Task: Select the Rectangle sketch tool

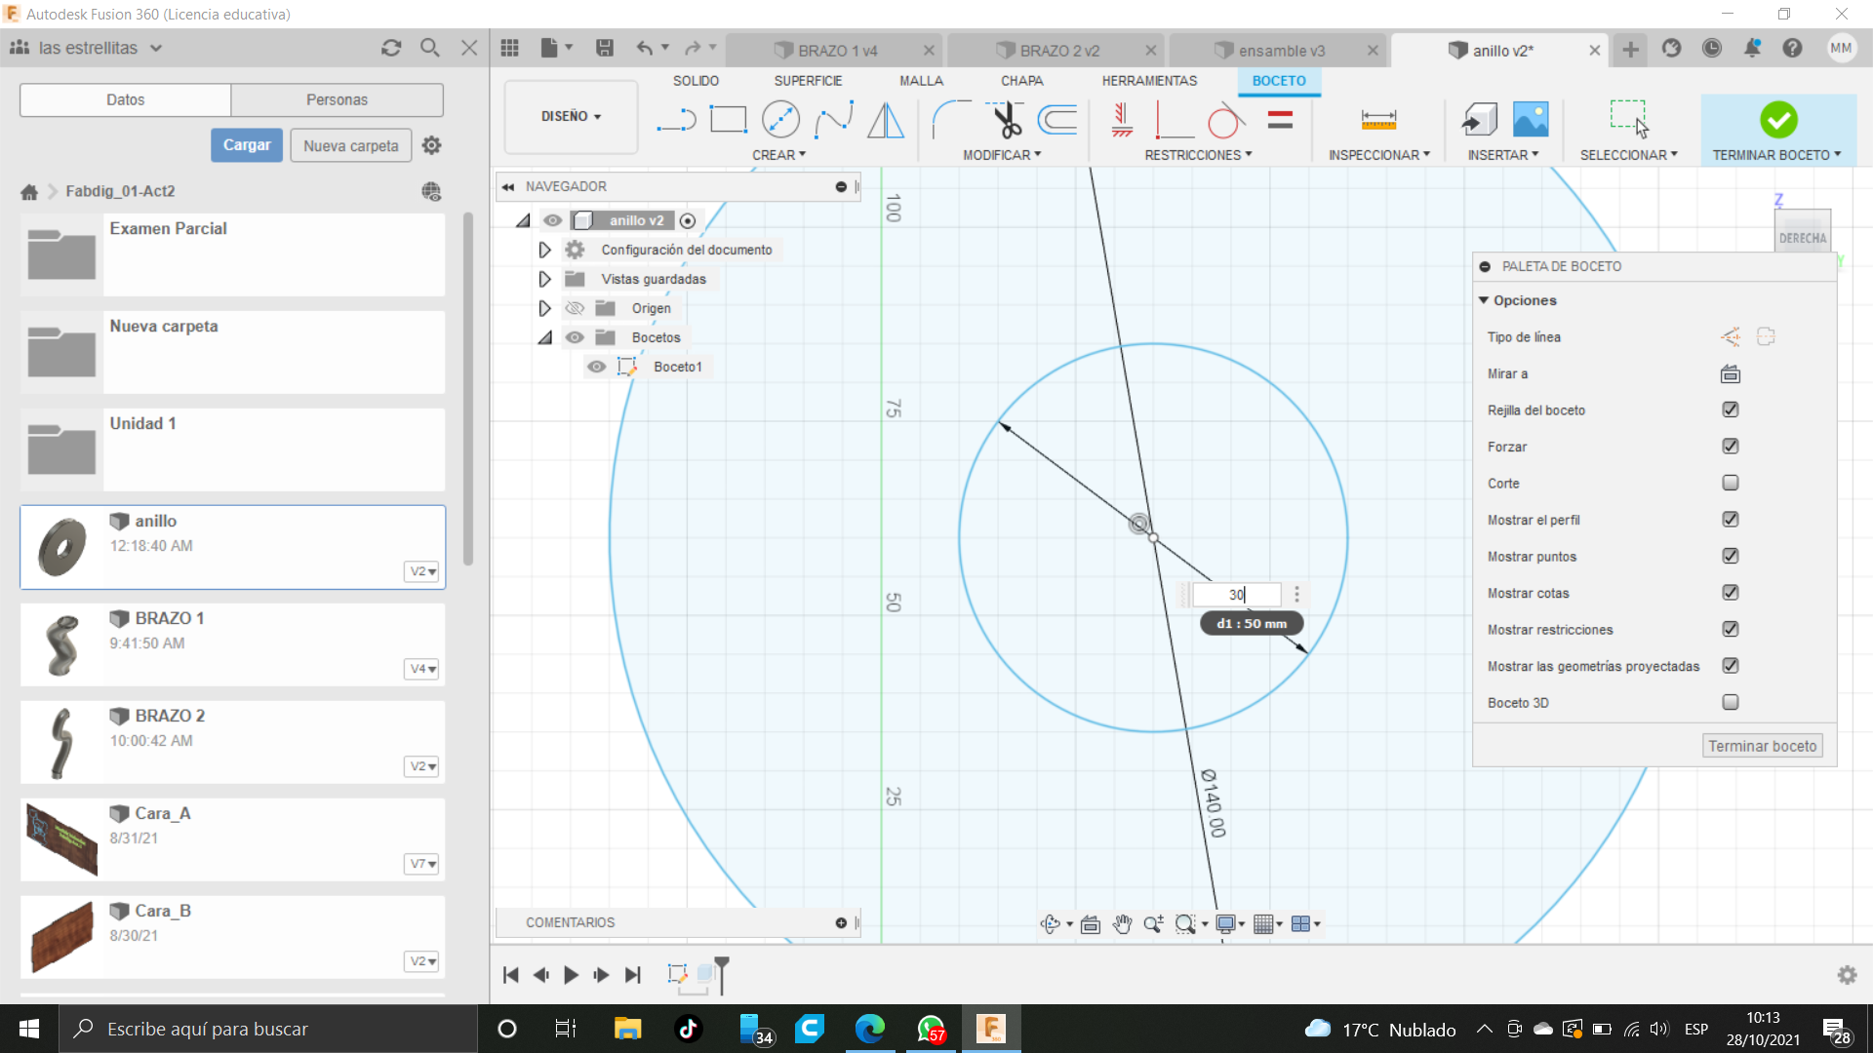Action: coord(728,120)
